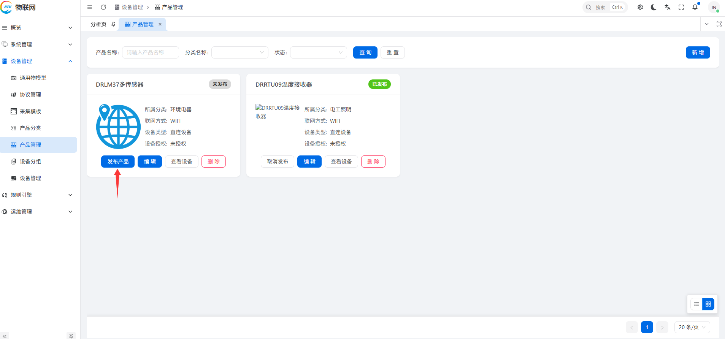Image resolution: width=725 pixels, height=339 pixels.
Task: Open the language translation icon
Action: click(668, 7)
